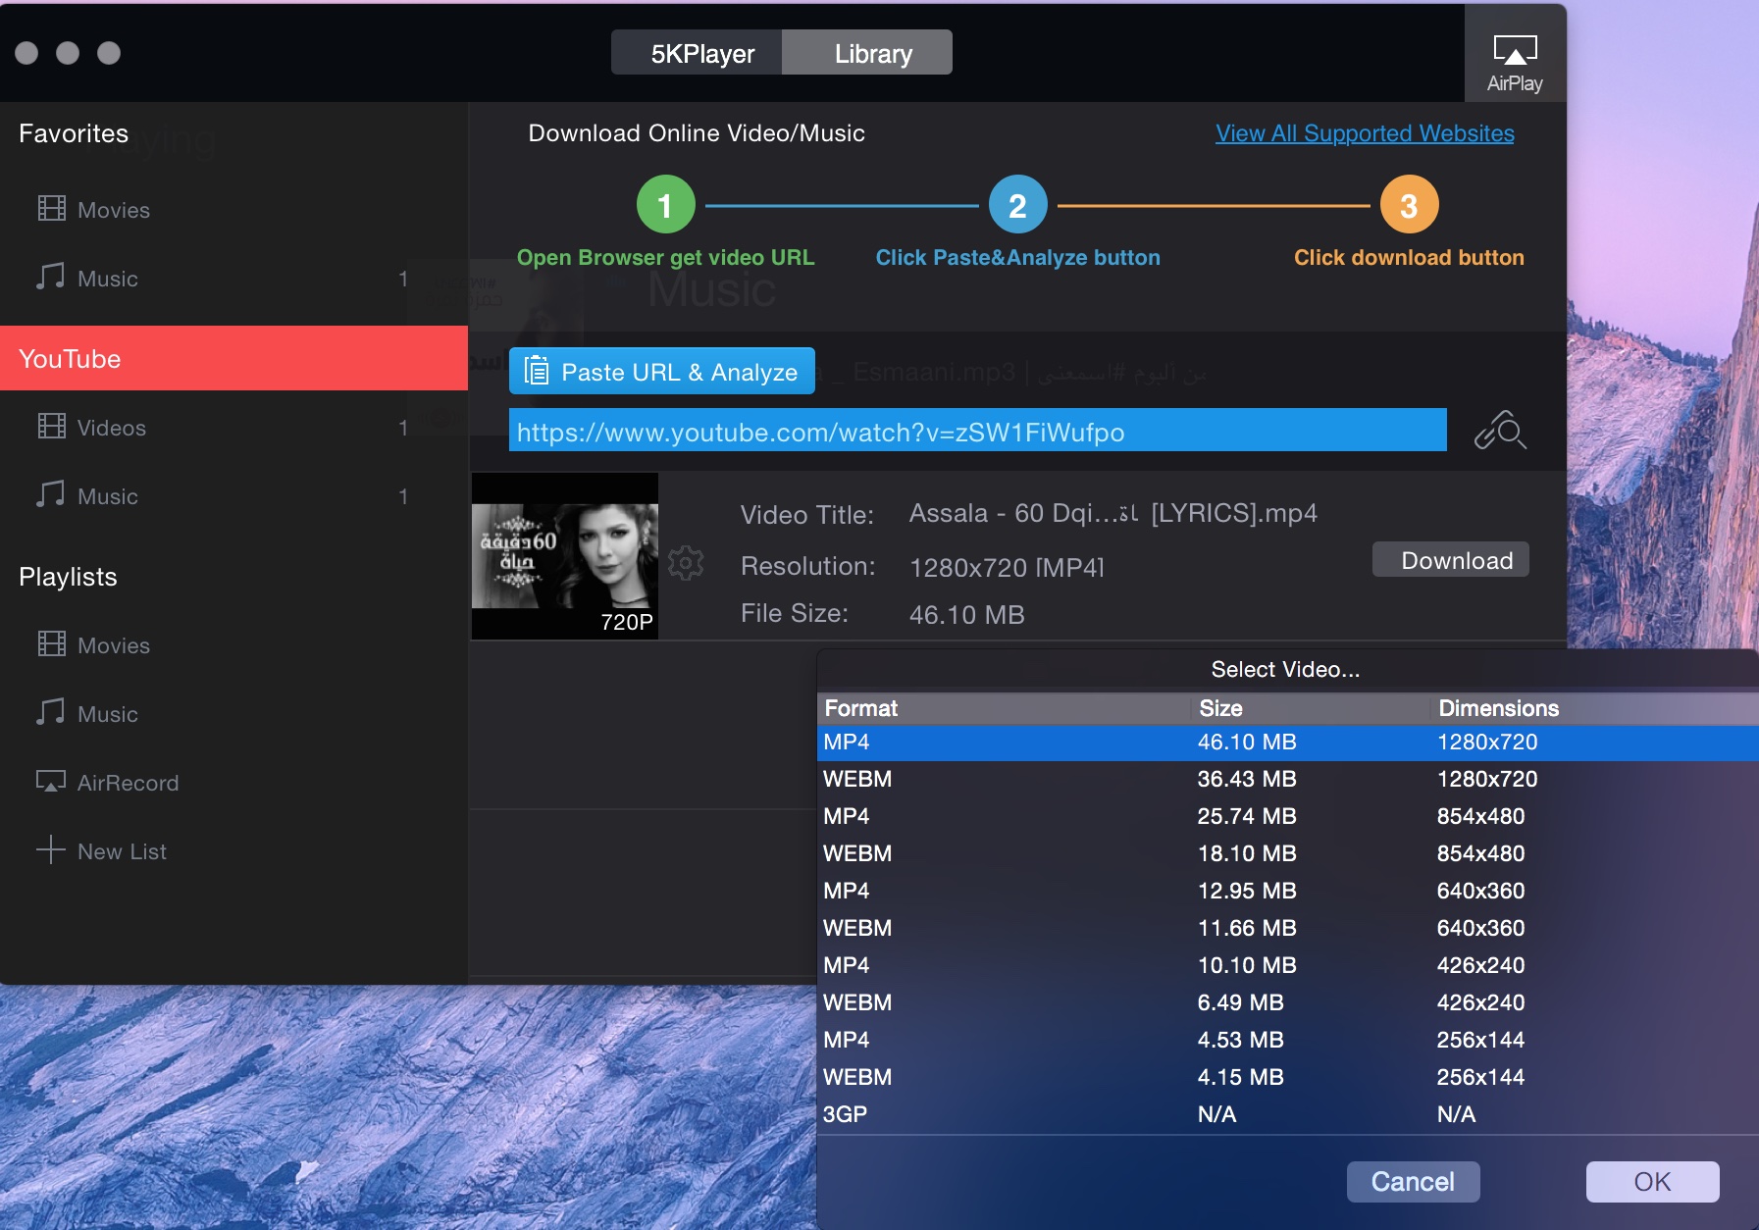Click the YouTube URL input field
This screenshot has width=1759, height=1230.
pyautogui.click(x=978, y=431)
